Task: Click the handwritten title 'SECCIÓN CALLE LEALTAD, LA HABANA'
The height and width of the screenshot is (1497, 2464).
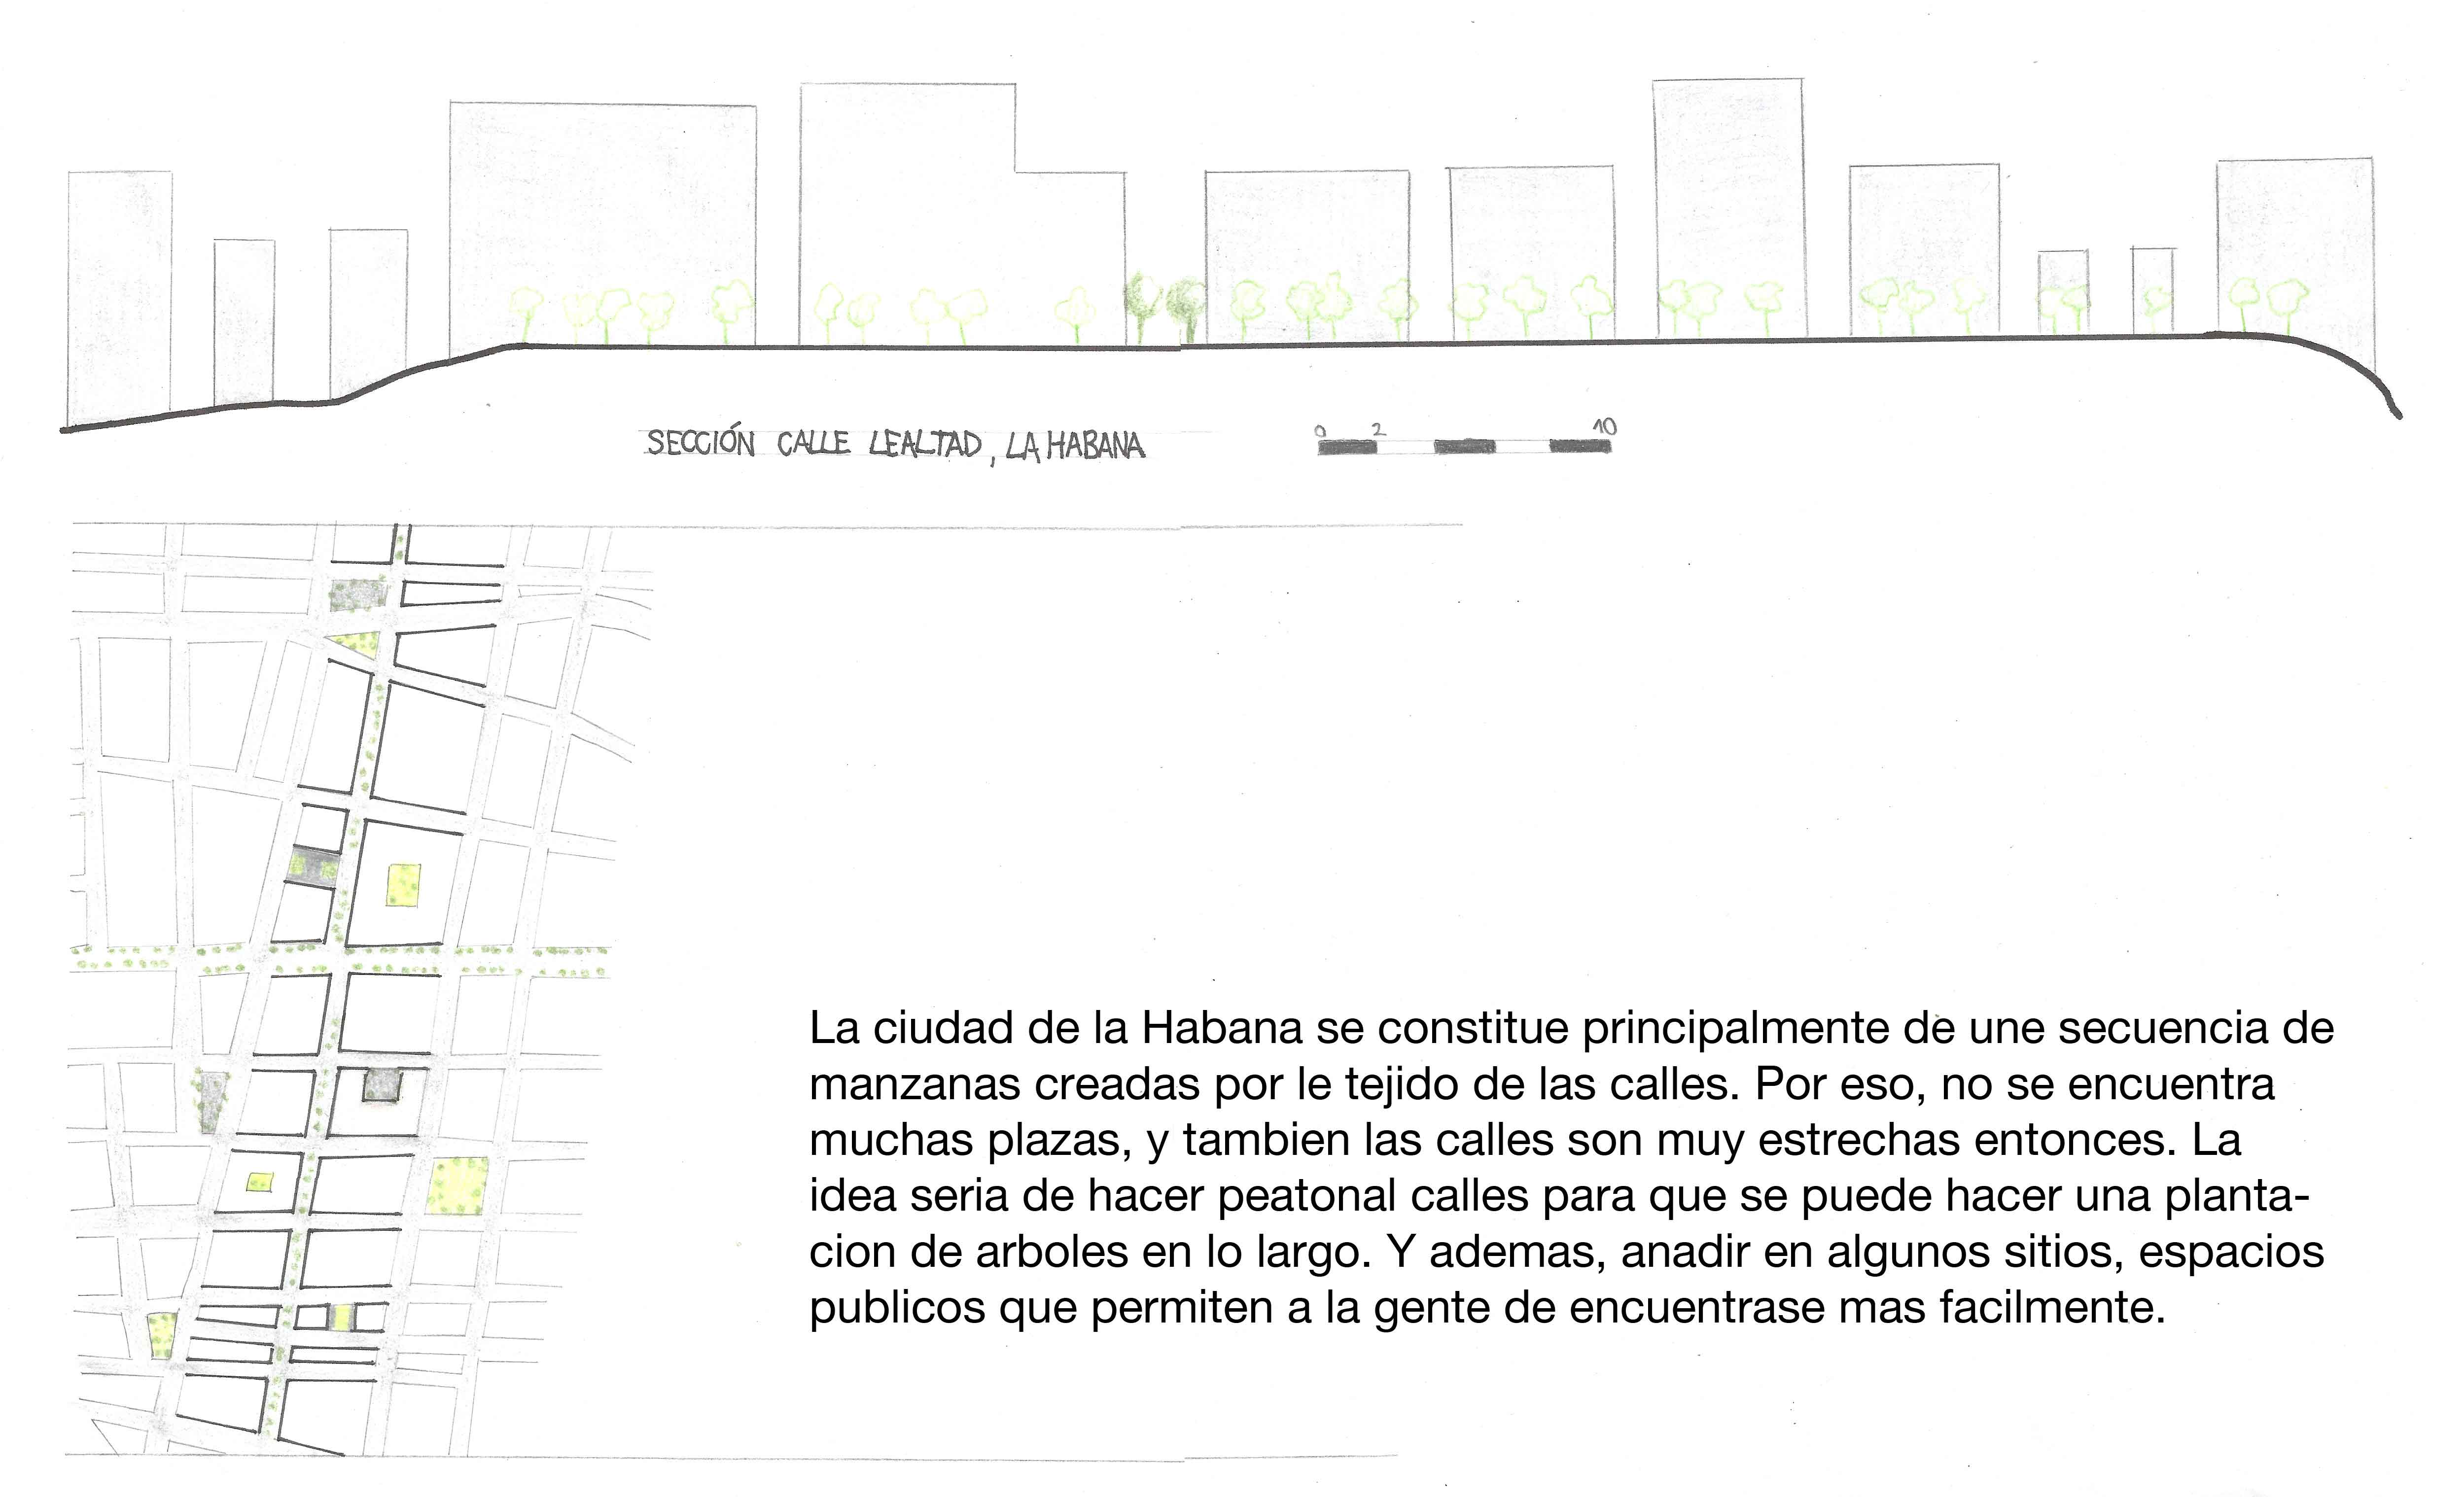Action: [x=895, y=445]
